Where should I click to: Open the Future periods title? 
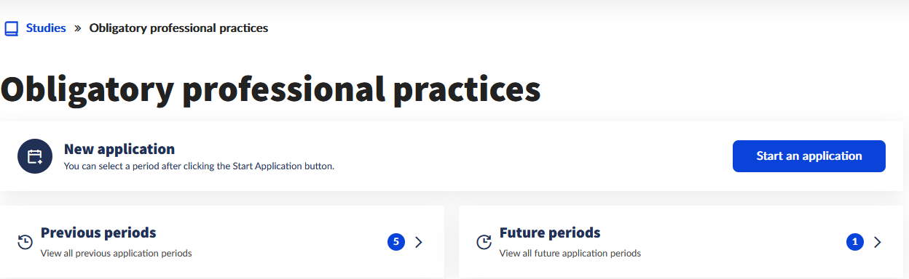(x=550, y=233)
